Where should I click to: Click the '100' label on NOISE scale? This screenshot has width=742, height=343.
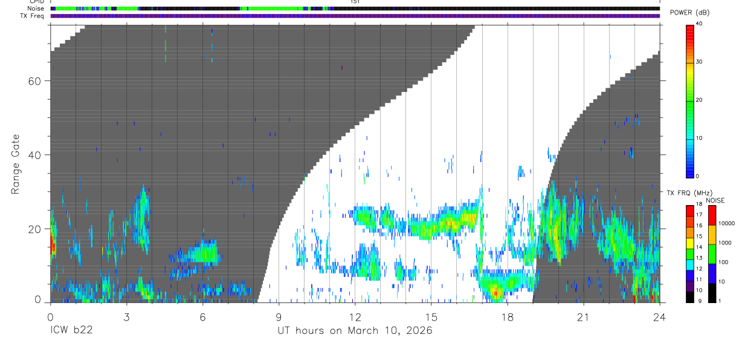(x=724, y=263)
